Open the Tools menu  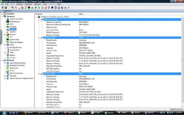click(x=44, y=4)
